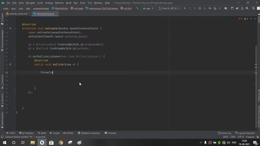Click the Sync Project with Gradle icon

237,8
